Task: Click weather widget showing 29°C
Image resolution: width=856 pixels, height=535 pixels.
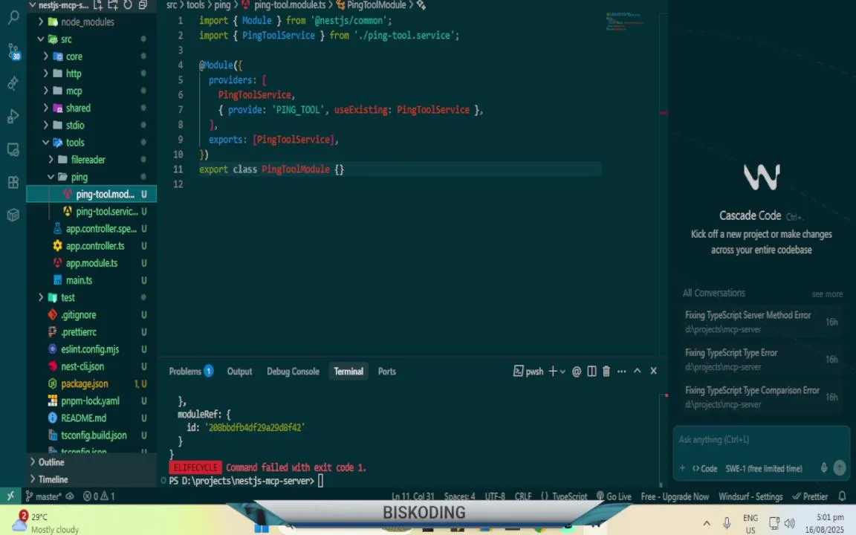Action: 44,522
